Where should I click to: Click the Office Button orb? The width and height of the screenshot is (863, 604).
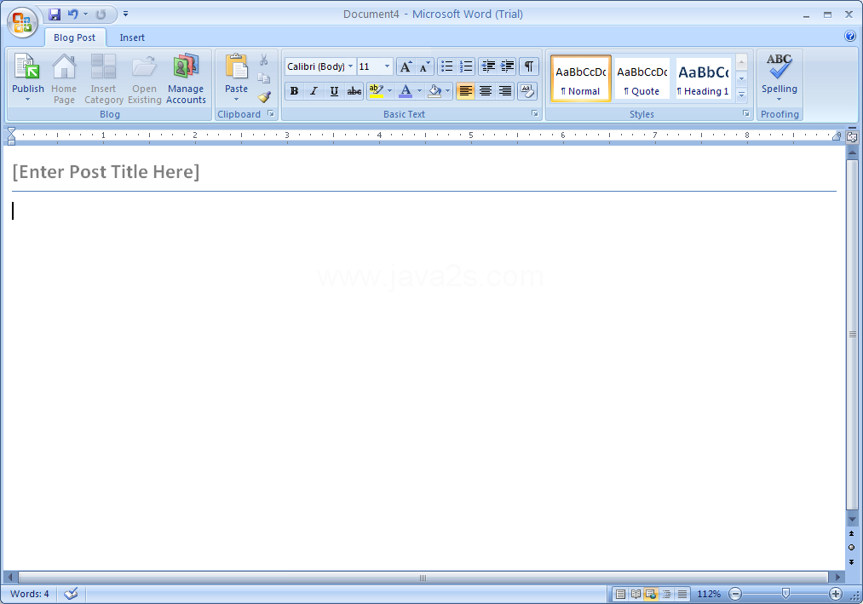pos(22,22)
